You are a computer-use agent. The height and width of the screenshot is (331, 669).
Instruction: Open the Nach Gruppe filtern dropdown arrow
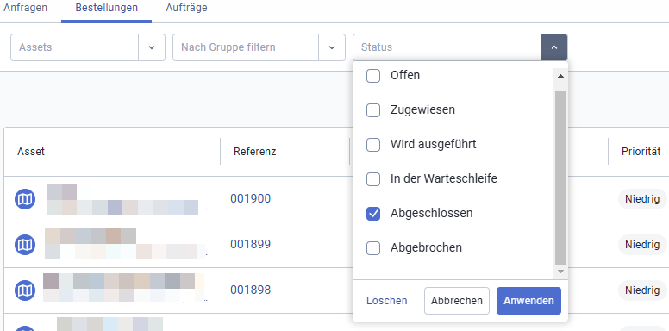click(x=332, y=47)
